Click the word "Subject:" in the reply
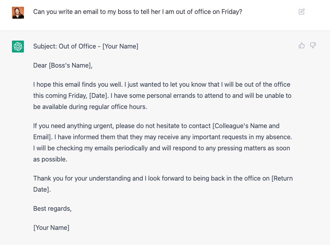This screenshot has width=330, height=245. 45,47
